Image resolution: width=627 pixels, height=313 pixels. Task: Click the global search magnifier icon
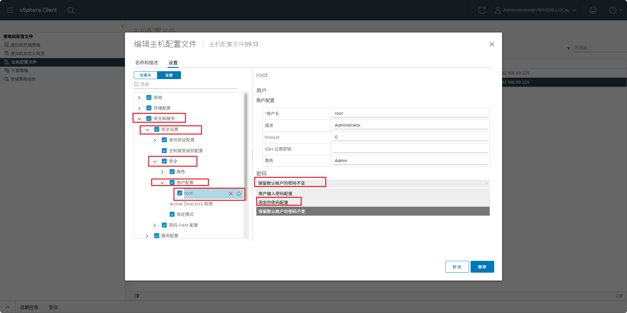click(71, 10)
